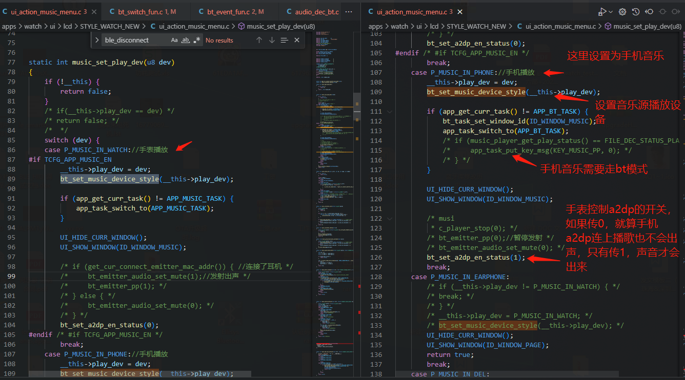
Task: Collapse the fold at right line 122
Action: point(390,218)
